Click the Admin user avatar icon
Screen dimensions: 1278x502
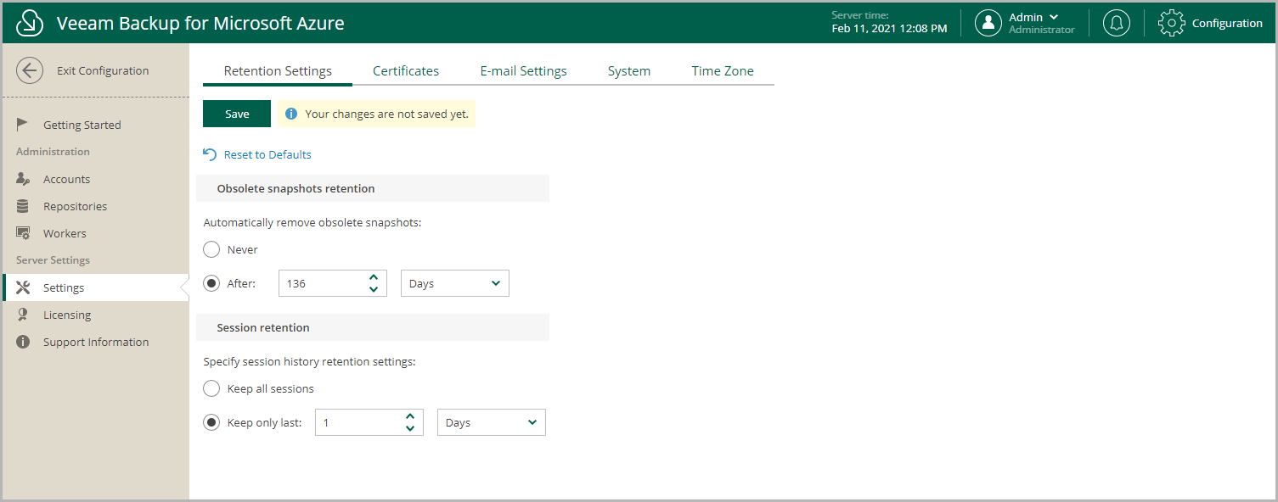[x=988, y=23]
